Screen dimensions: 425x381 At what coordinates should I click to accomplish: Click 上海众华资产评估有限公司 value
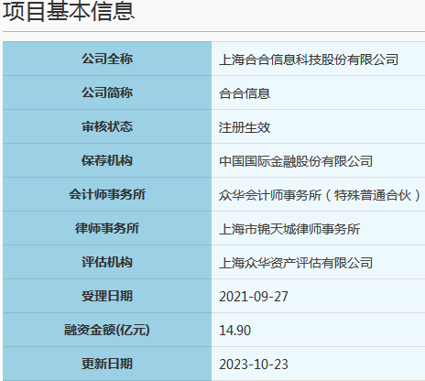(296, 263)
